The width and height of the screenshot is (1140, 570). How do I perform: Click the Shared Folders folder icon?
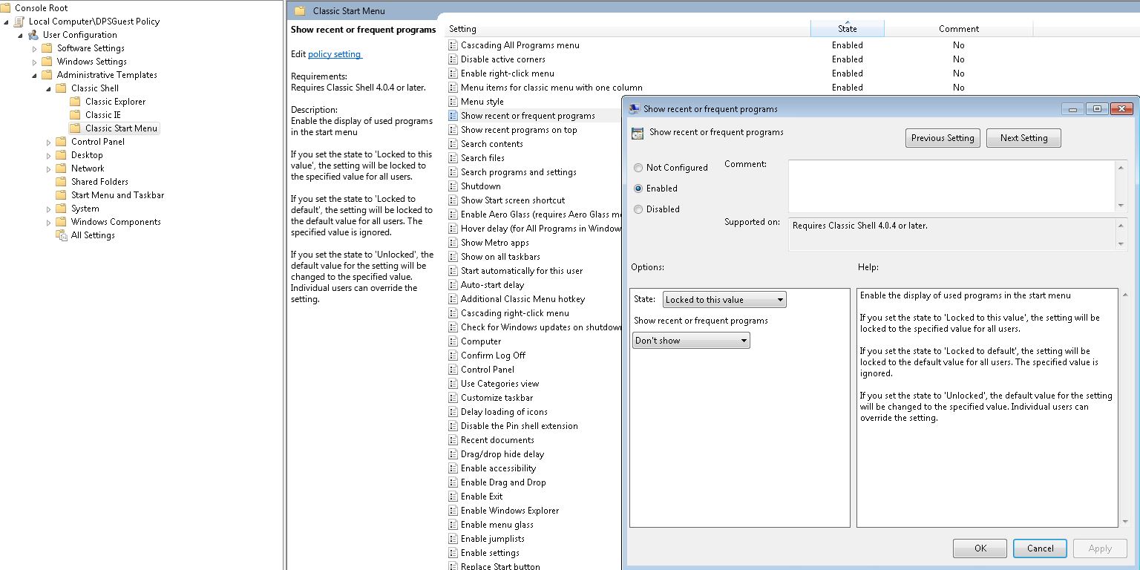[x=61, y=182]
